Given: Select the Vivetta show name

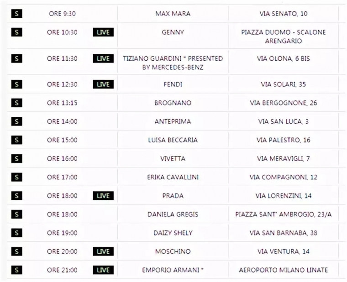Looking at the screenshot, I should coord(173,159).
